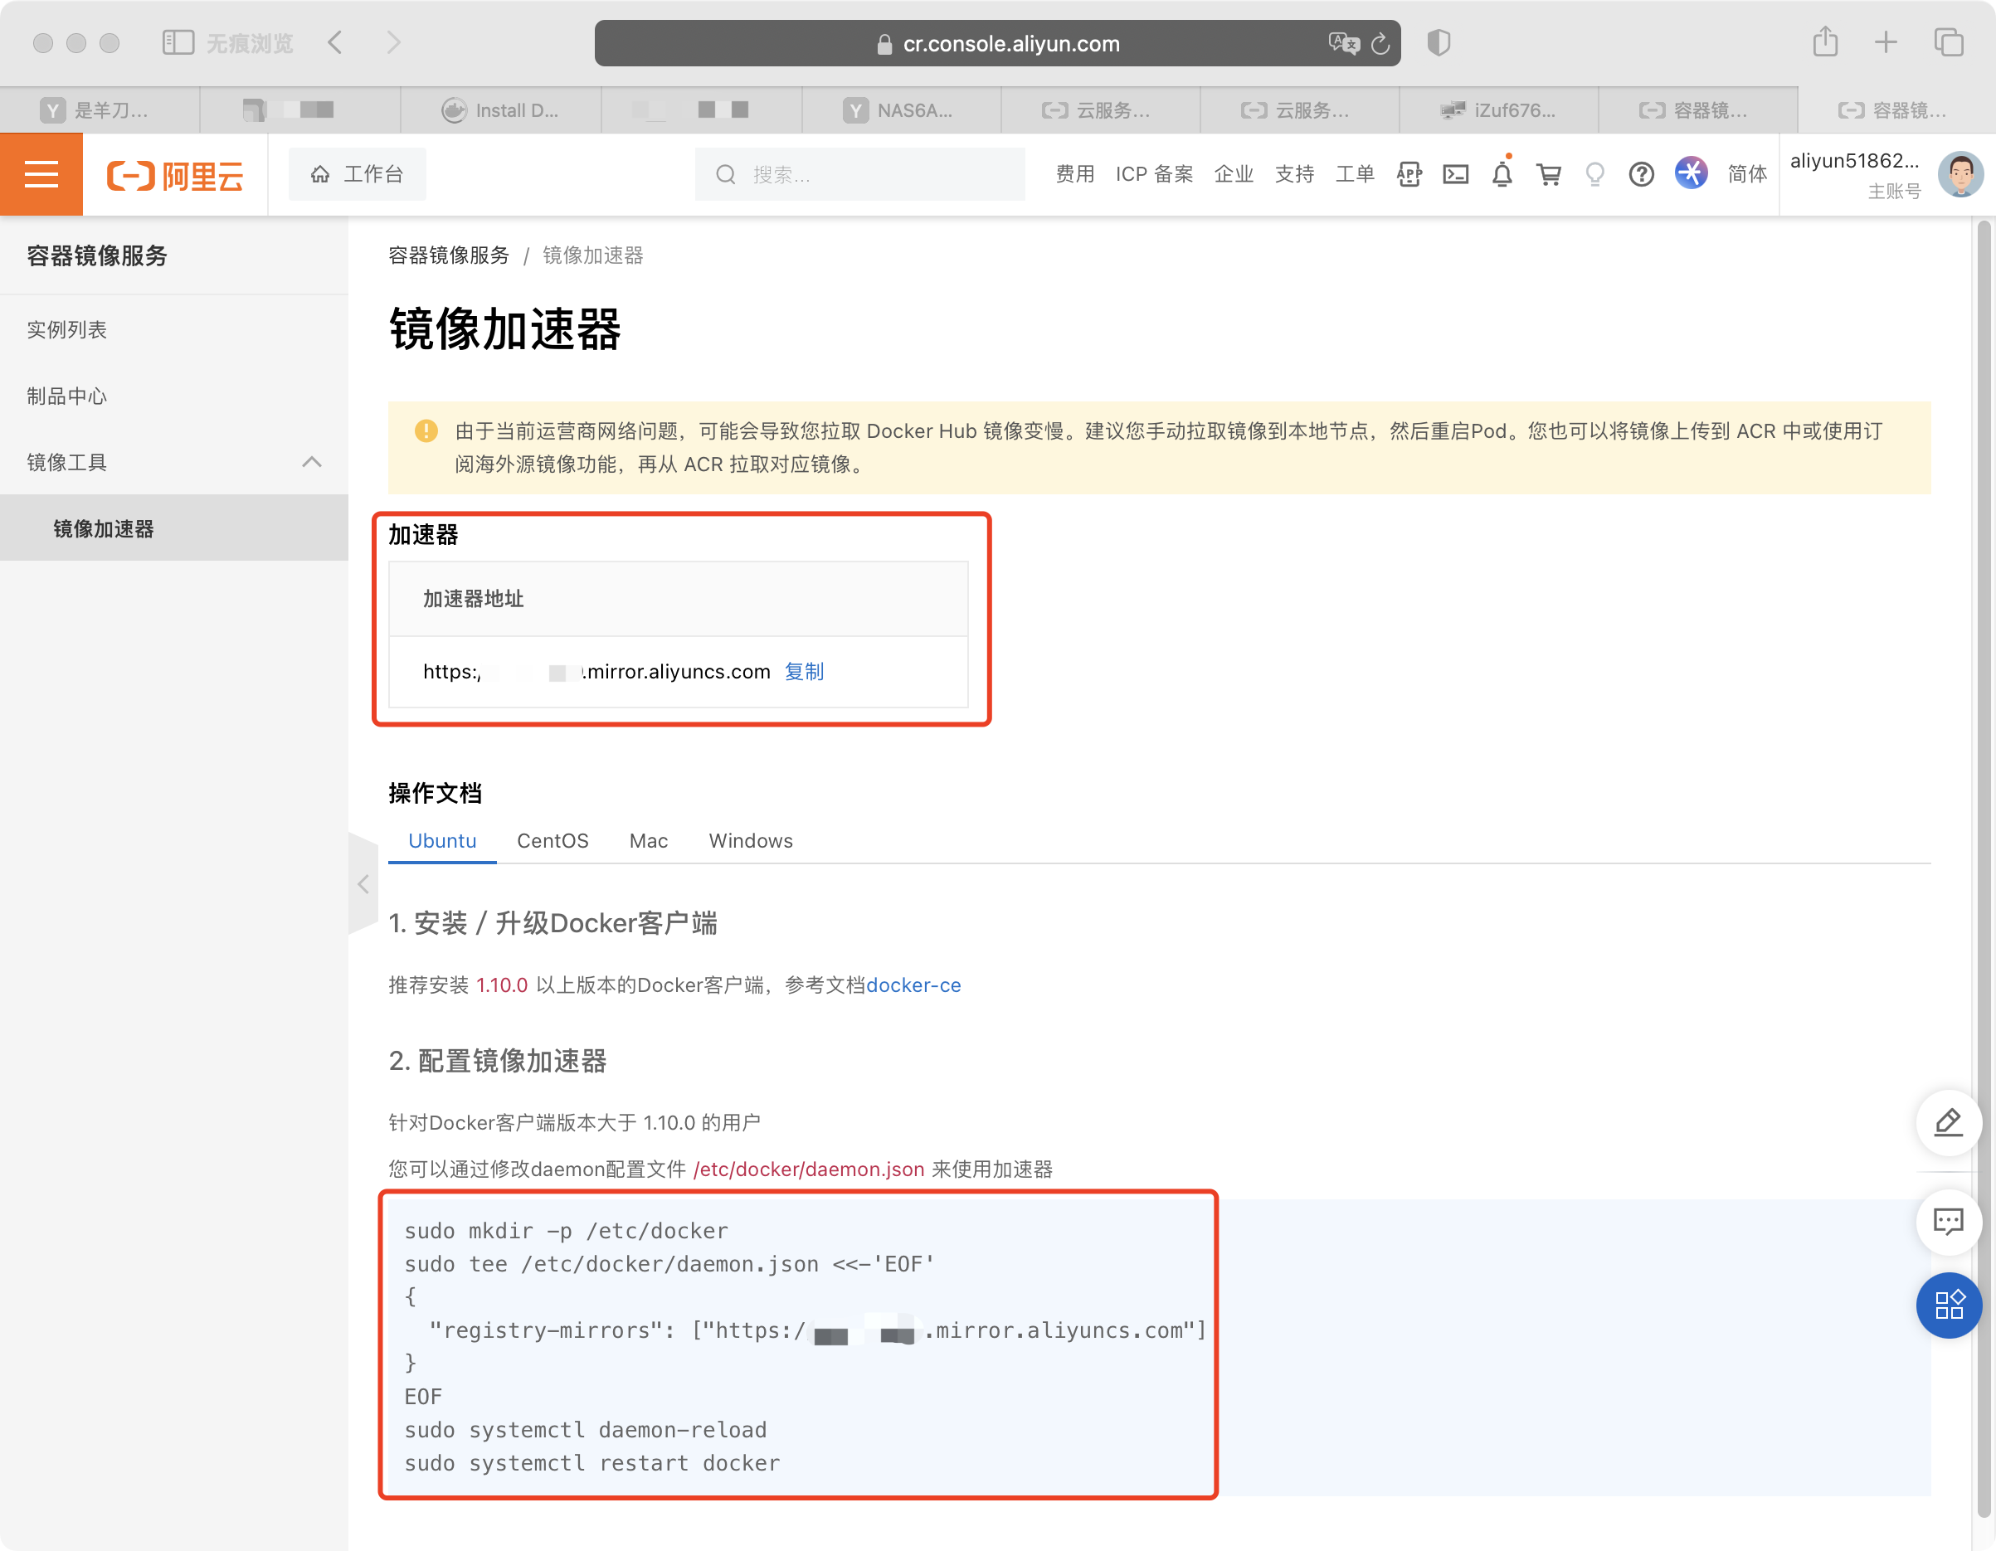Collapse the left sidebar panel handle
Image resolution: width=1996 pixels, height=1551 pixels.
tap(363, 884)
